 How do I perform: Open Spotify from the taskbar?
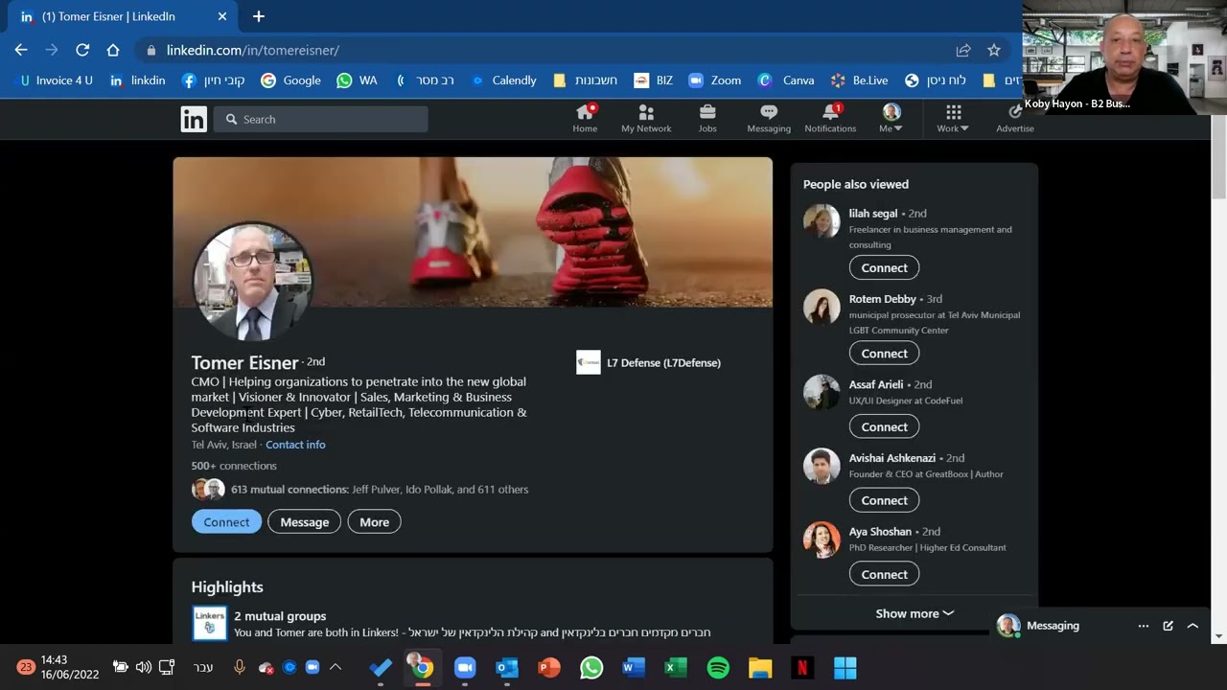tap(718, 667)
